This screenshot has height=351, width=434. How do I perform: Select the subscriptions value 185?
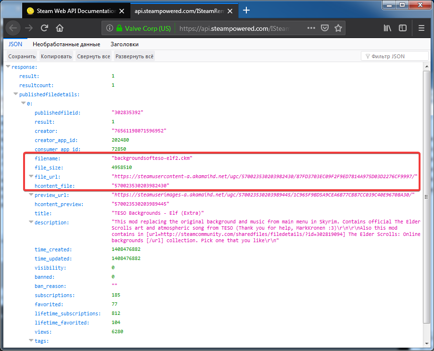[x=116, y=295]
